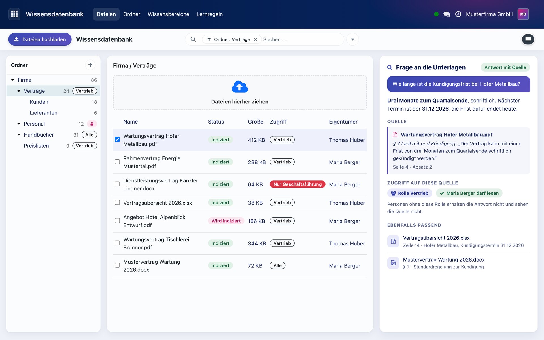This screenshot has height=340, width=544.
Task: Click the clock history icon
Action: tap(458, 14)
